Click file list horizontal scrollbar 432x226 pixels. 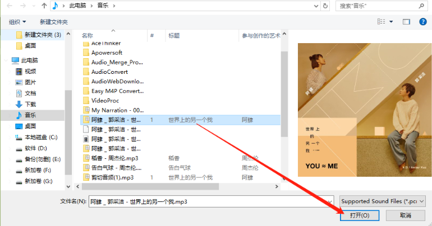tap(150, 187)
